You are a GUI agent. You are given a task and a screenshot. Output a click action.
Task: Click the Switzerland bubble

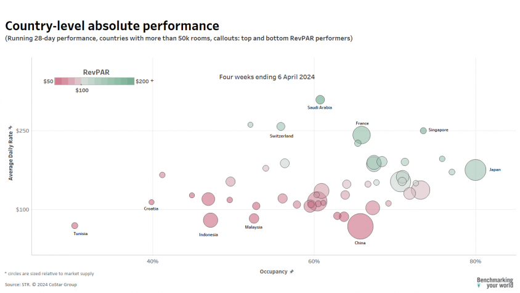[x=280, y=126]
